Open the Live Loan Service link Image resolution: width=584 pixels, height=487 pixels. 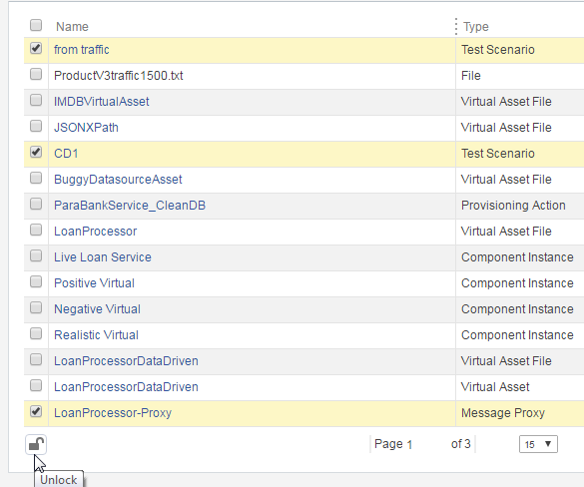(103, 257)
